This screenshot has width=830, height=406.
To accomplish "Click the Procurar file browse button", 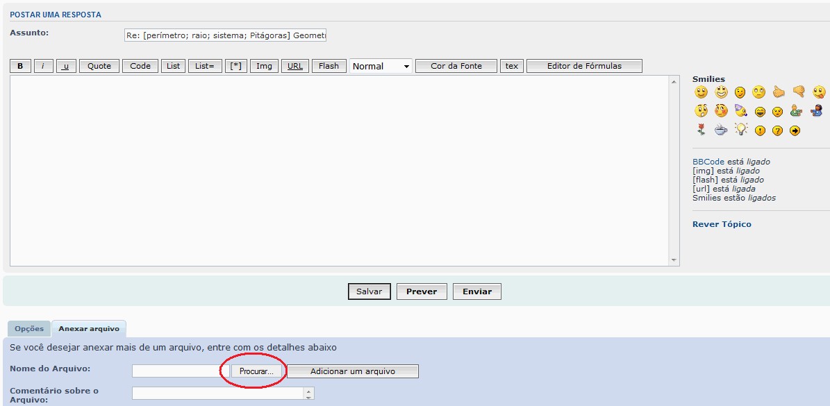I will click(256, 371).
